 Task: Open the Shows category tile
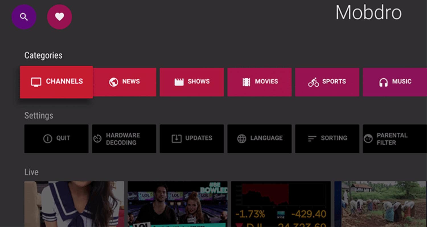tap(192, 82)
